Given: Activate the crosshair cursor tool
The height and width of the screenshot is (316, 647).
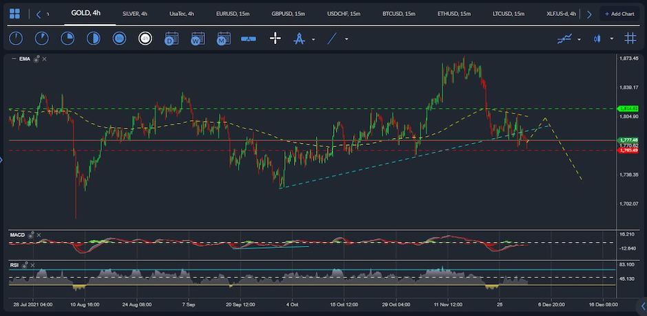Looking at the screenshot, I should click(x=275, y=38).
